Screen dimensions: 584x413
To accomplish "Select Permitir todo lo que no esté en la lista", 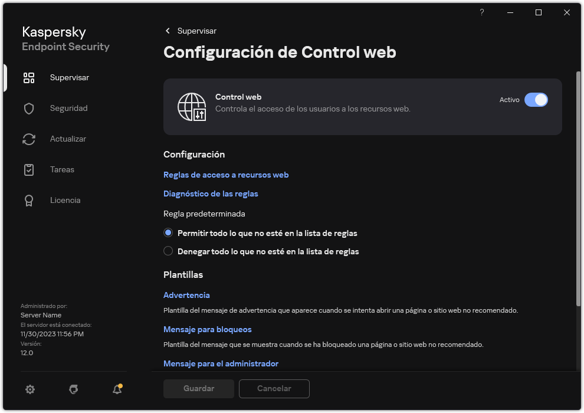I will click(x=168, y=232).
